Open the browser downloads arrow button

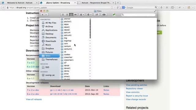click(x=161, y=7)
